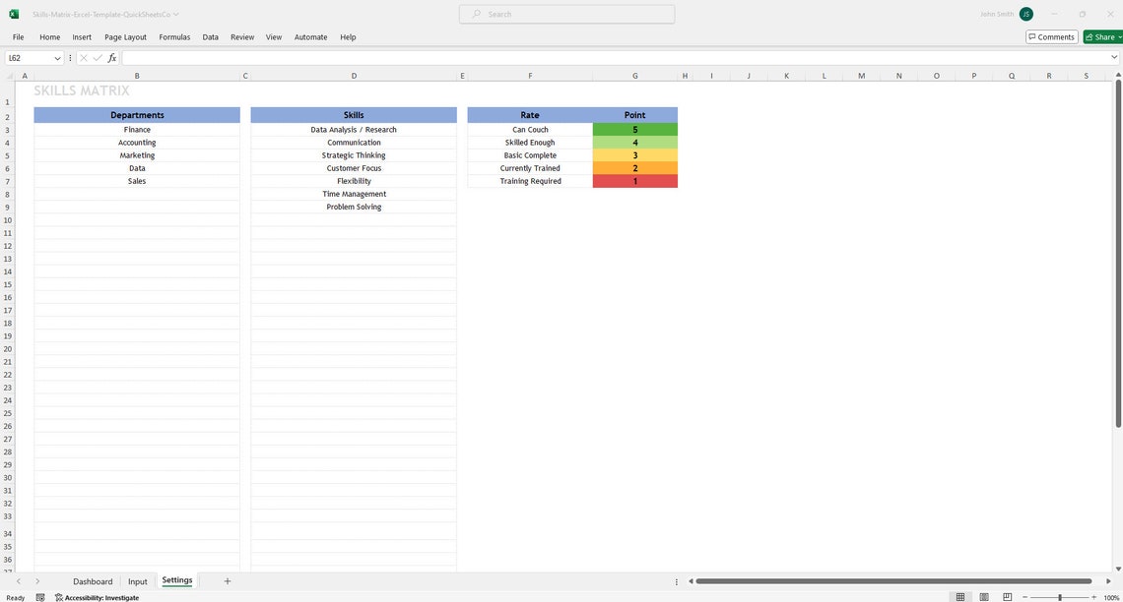This screenshot has width=1123, height=602.
Task: Select the Departments header cell
Action: [x=137, y=115]
